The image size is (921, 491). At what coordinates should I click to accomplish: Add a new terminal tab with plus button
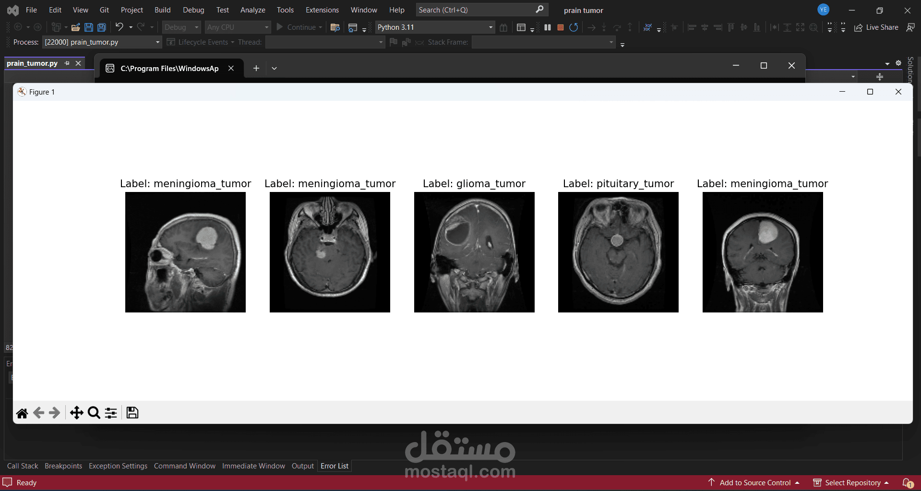(256, 68)
